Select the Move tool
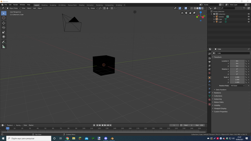 (4, 23)
